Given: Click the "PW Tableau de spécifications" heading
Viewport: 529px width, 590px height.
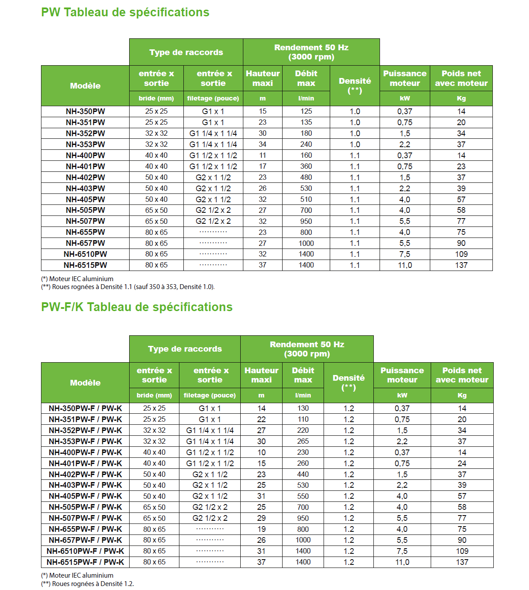Looking at the screenshot, I should coord(125,12).
